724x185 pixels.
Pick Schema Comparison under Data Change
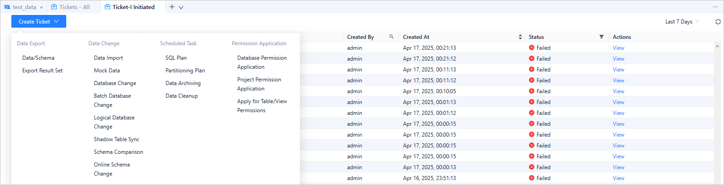pyautogui.click(x=118, y=152)
